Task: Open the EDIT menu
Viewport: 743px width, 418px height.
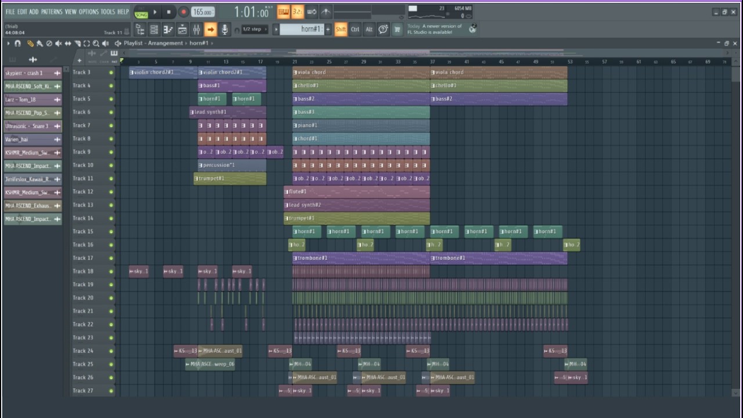Action: pos(22,12)
